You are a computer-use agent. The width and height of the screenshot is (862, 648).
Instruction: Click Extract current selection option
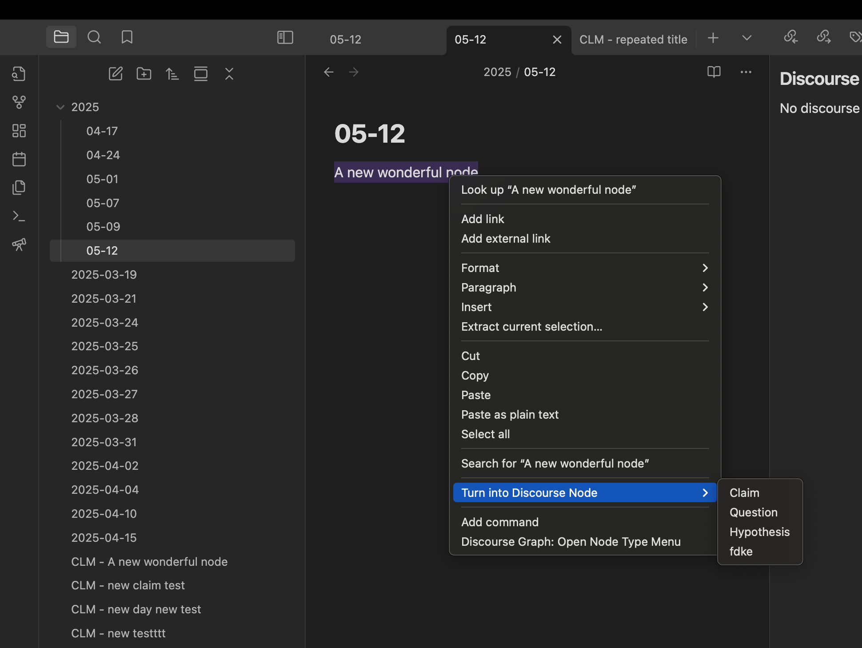point(531,327)
